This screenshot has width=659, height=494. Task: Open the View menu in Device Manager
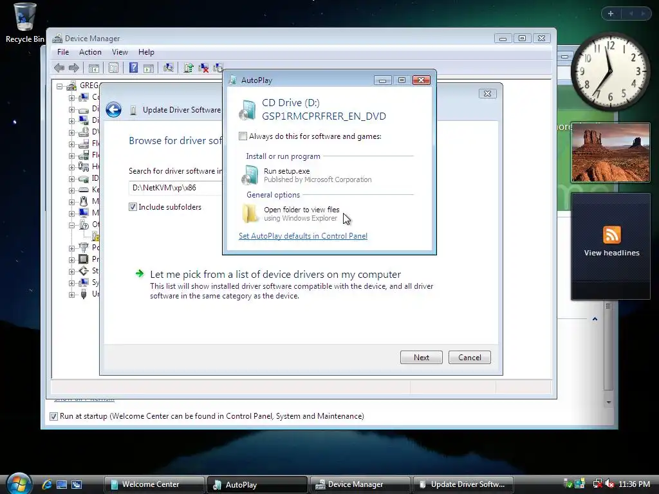[120, 52]
